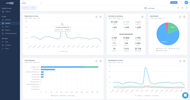This screenshot has width=190, height=100.
Task: Open Top domains widget settings icon
Action: (x=101, y=61)
